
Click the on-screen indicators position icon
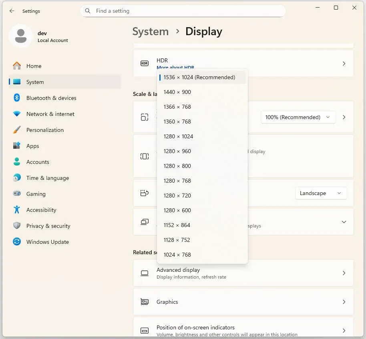point(145,330)
